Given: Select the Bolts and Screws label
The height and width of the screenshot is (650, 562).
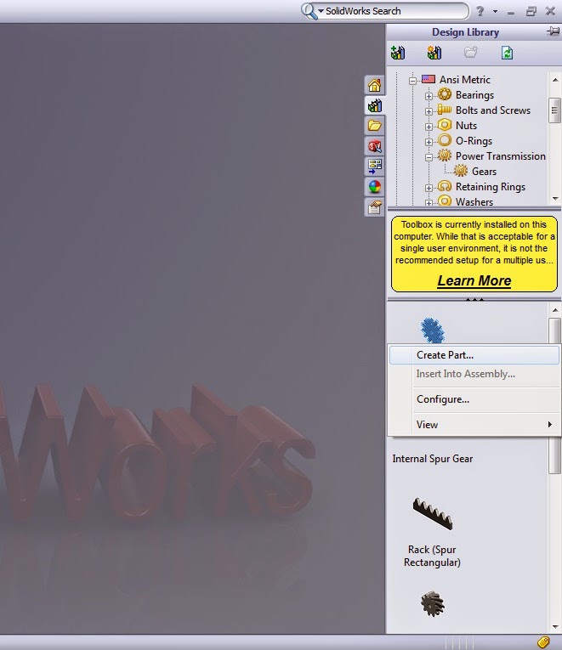Looking at the screenshot, I should tap(493, 110).
